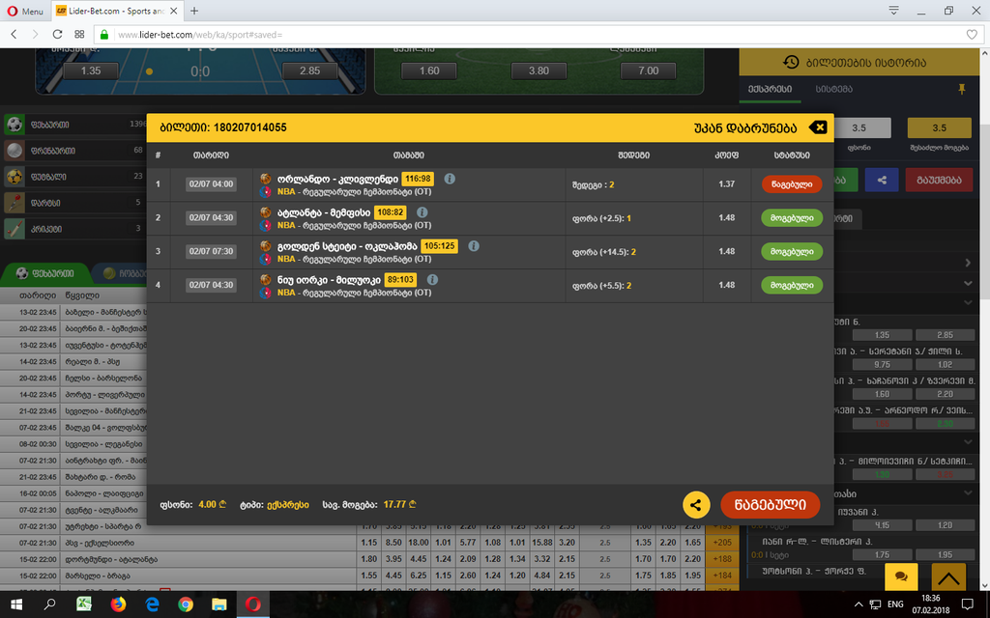Open +184 more markets for Marseille row
The image size is (990, 618).
(x=722, y=576)
